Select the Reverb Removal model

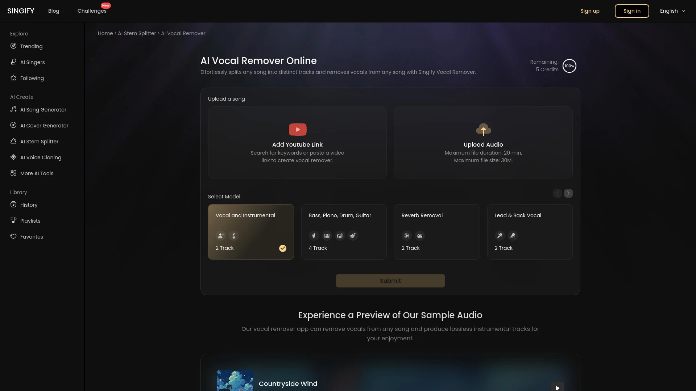tap(437, 232)
